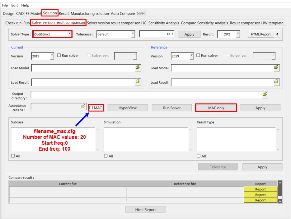Click the MAC only button

pyautogui.click(x=216, y=108)
